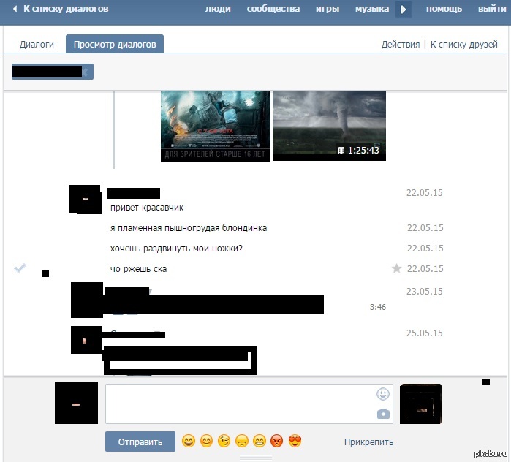
Task: Select the message via its checkmark
Action: (x=20, y=269)
